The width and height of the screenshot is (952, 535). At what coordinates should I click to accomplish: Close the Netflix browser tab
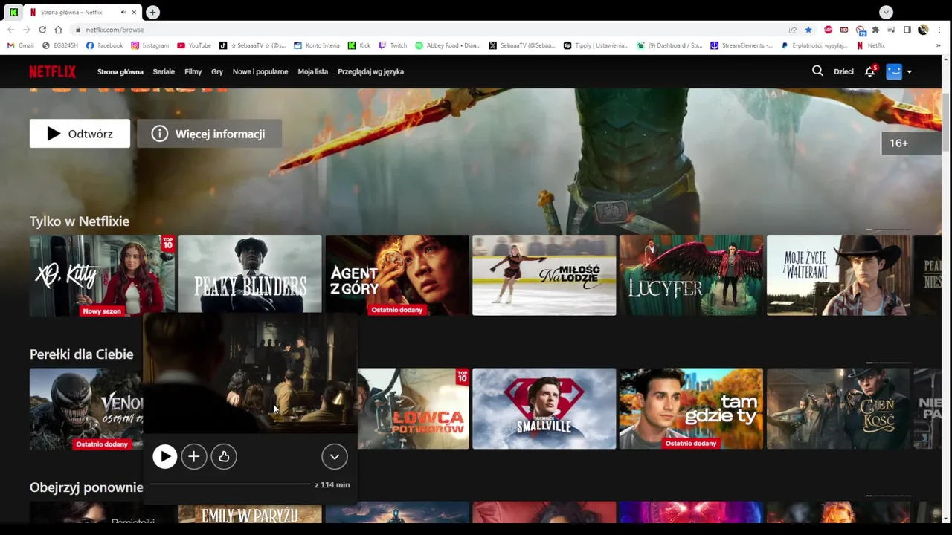click(x=135, y=13)
